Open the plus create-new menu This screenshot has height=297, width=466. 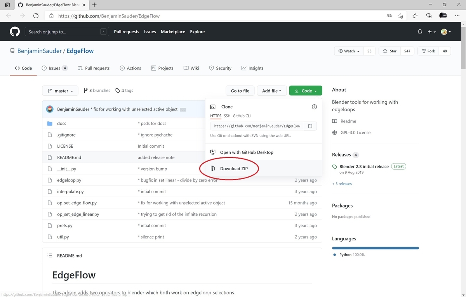tap(432, 32)
